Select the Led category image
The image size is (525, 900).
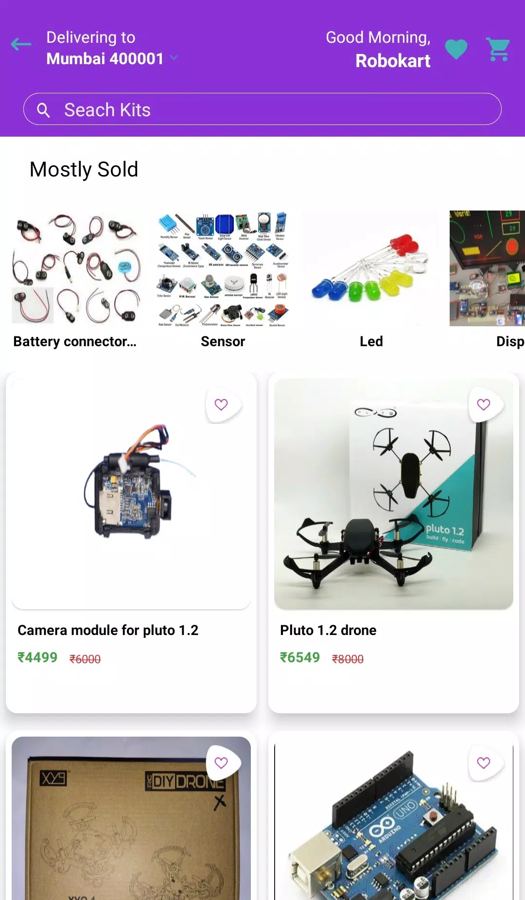click(371, 268)
